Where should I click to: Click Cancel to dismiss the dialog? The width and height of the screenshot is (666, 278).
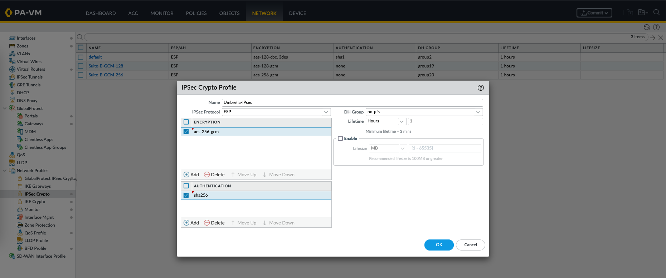point(470,245)
